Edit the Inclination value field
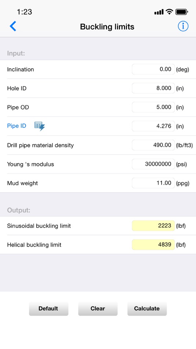The width and height of the screenshot is (196, 349). (153, 69)
